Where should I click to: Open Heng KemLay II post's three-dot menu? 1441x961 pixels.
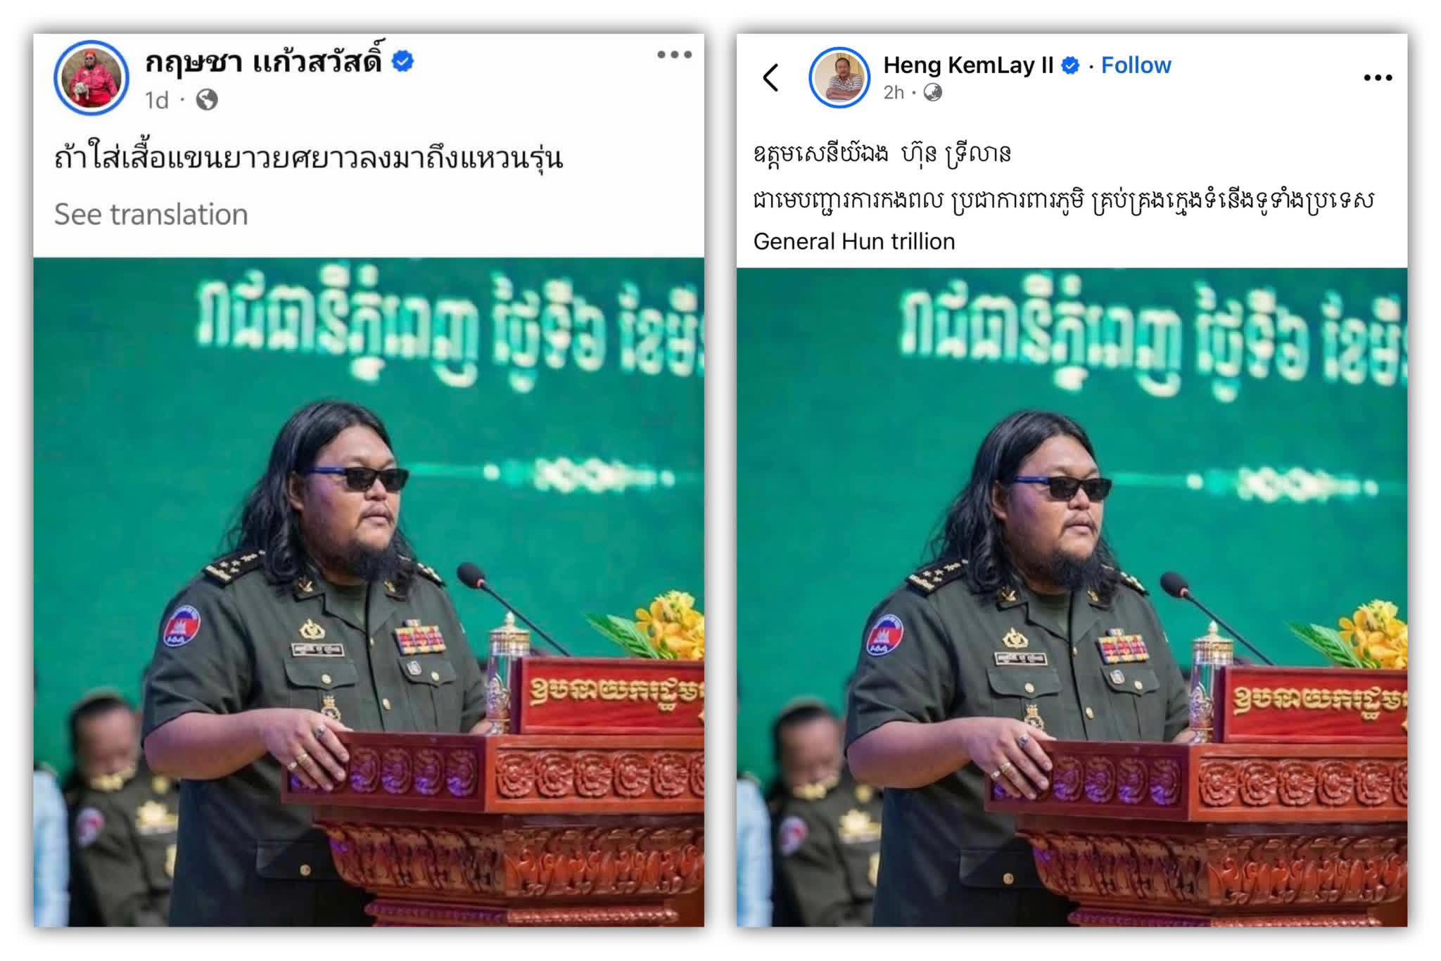pos(1377,78)
